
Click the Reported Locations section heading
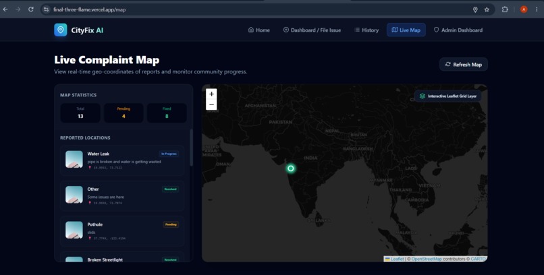pos(85,138)
